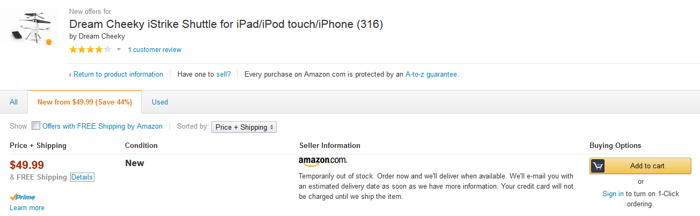The height and width of the screenshot is (216, 700).
Task: Open the 'Price + Shipping' sort dropdown
Action: (244, 127)
